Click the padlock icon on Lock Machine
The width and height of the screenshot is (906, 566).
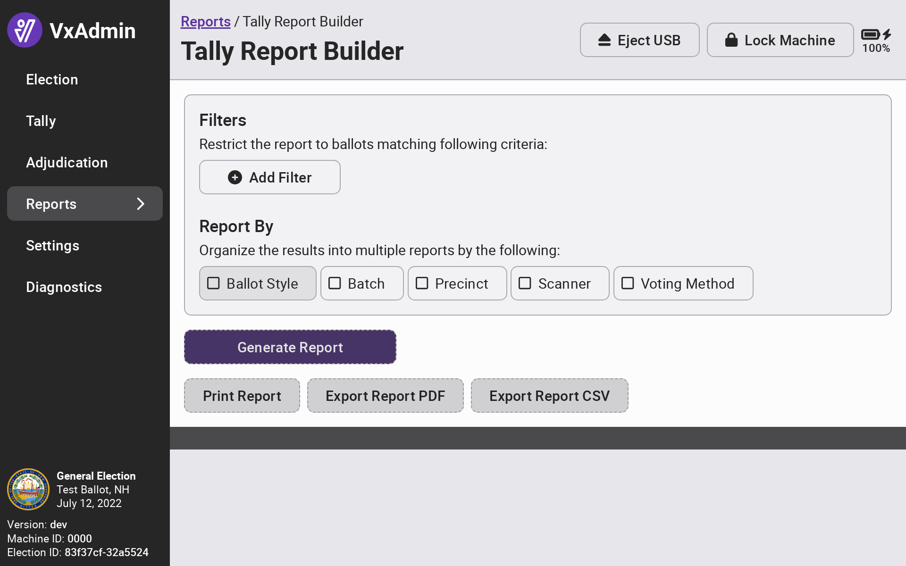pyautogui.click(x=731, y=40)
